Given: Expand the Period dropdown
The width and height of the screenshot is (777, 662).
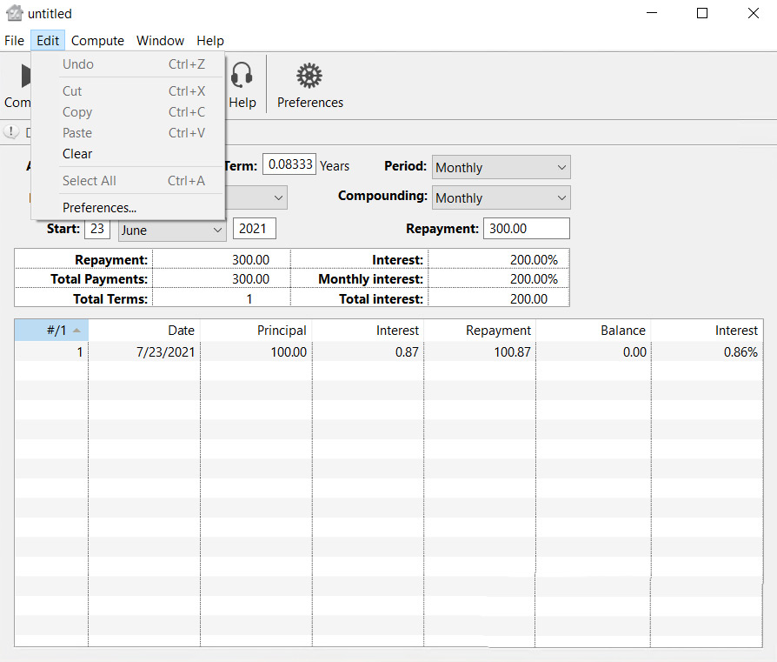Looking at the screenshot, I should (501, 167).
